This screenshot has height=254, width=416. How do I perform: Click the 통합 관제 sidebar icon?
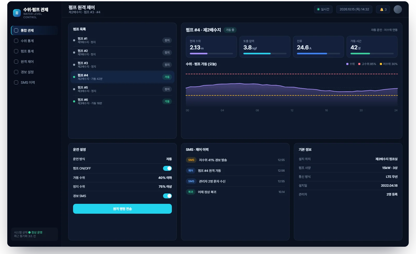(x=16, y=30)
